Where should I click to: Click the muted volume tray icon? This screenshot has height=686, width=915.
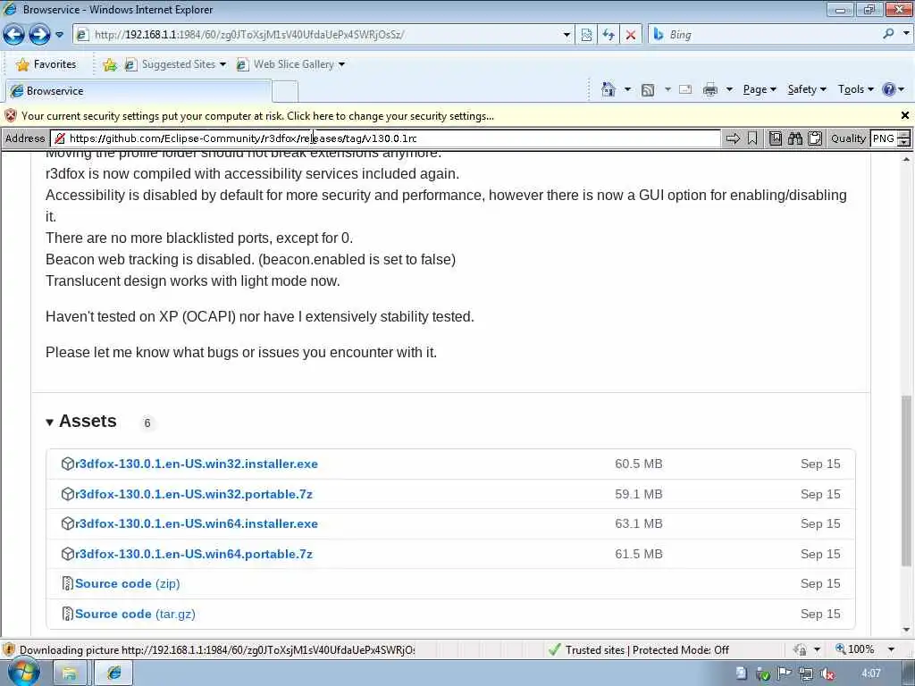tap(827, 673)
